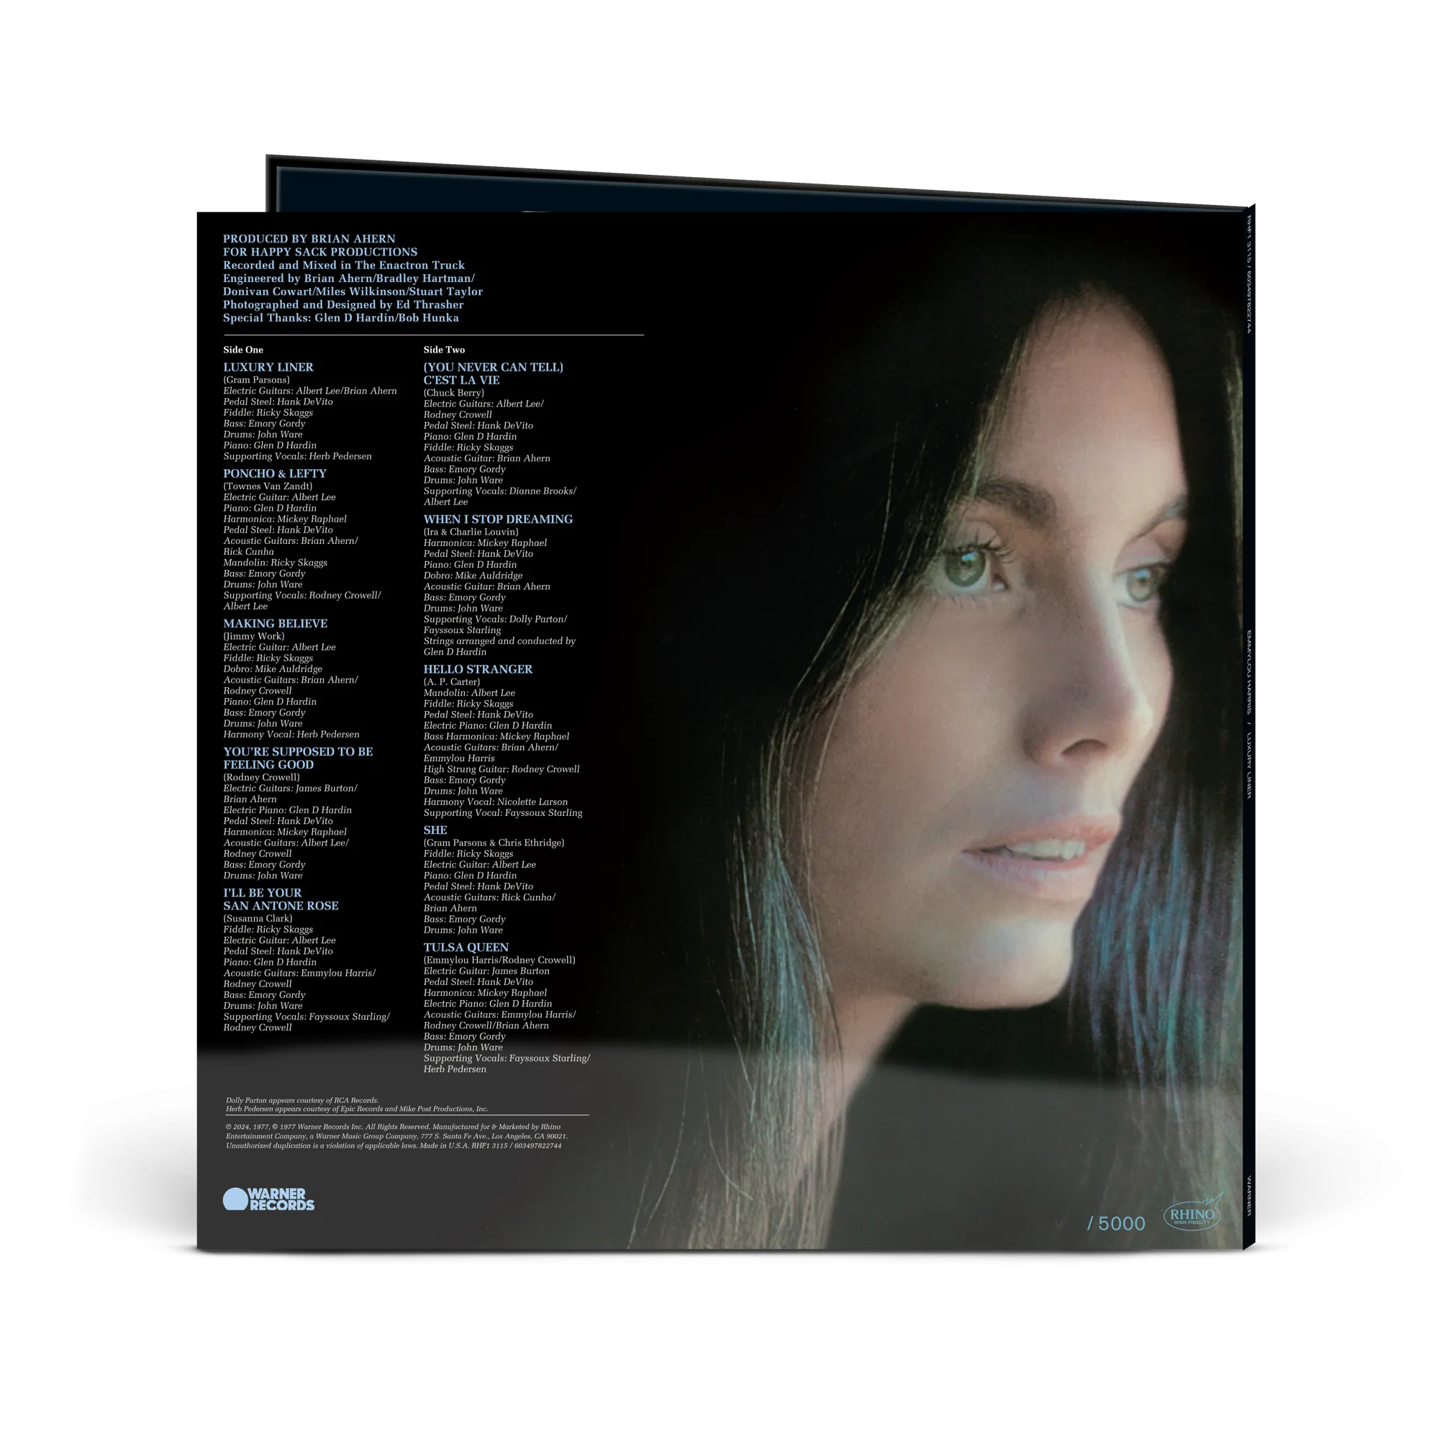Click 'High Strung Guitar: Rodney Crowell' line
1439x1439 pixels.
point(501,769)
